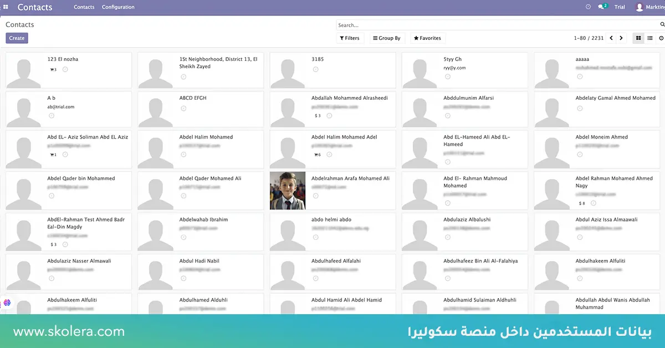Open Abddulmunim Alfarsi contact
The height and width of the screenshot is (348, 665).
465,109
